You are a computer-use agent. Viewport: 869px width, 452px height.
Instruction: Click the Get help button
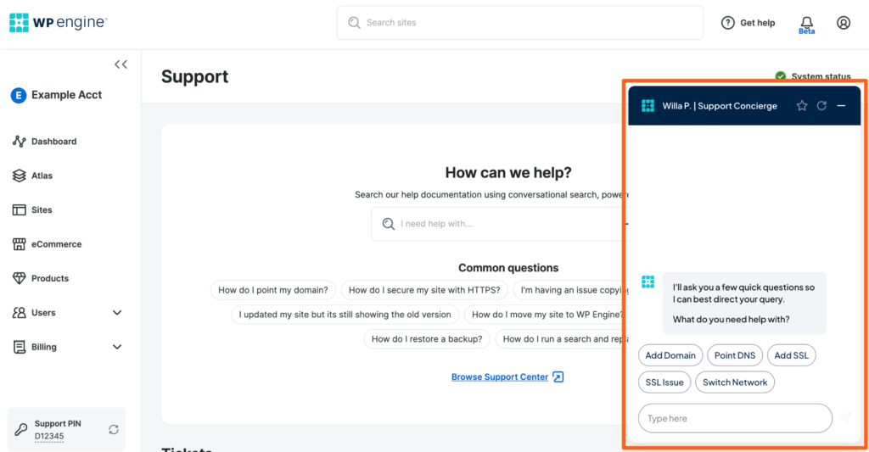click(x=748, y=23)
